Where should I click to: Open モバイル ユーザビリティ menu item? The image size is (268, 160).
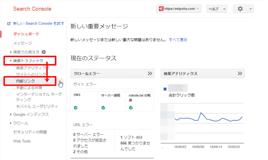point(37,106)
